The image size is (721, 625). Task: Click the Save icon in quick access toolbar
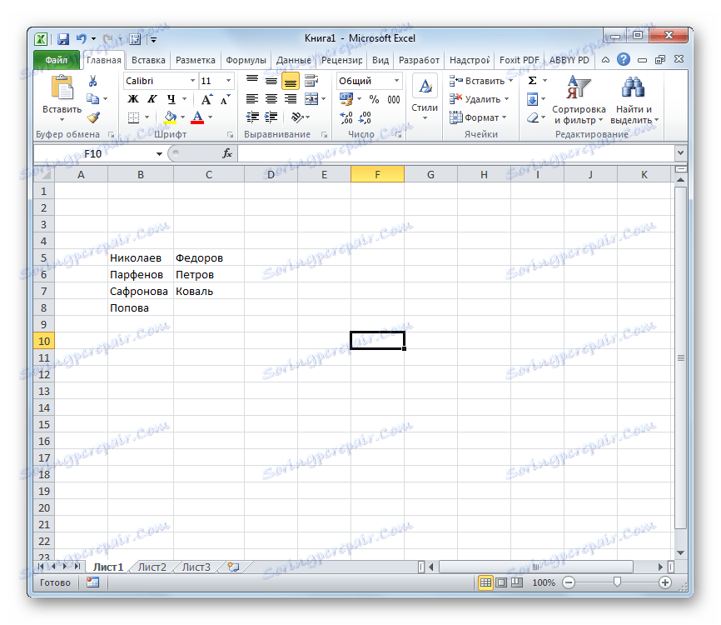pyautogui.click(x=63, y=39)
